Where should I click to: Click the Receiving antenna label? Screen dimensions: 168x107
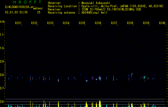tap(61, 13)
